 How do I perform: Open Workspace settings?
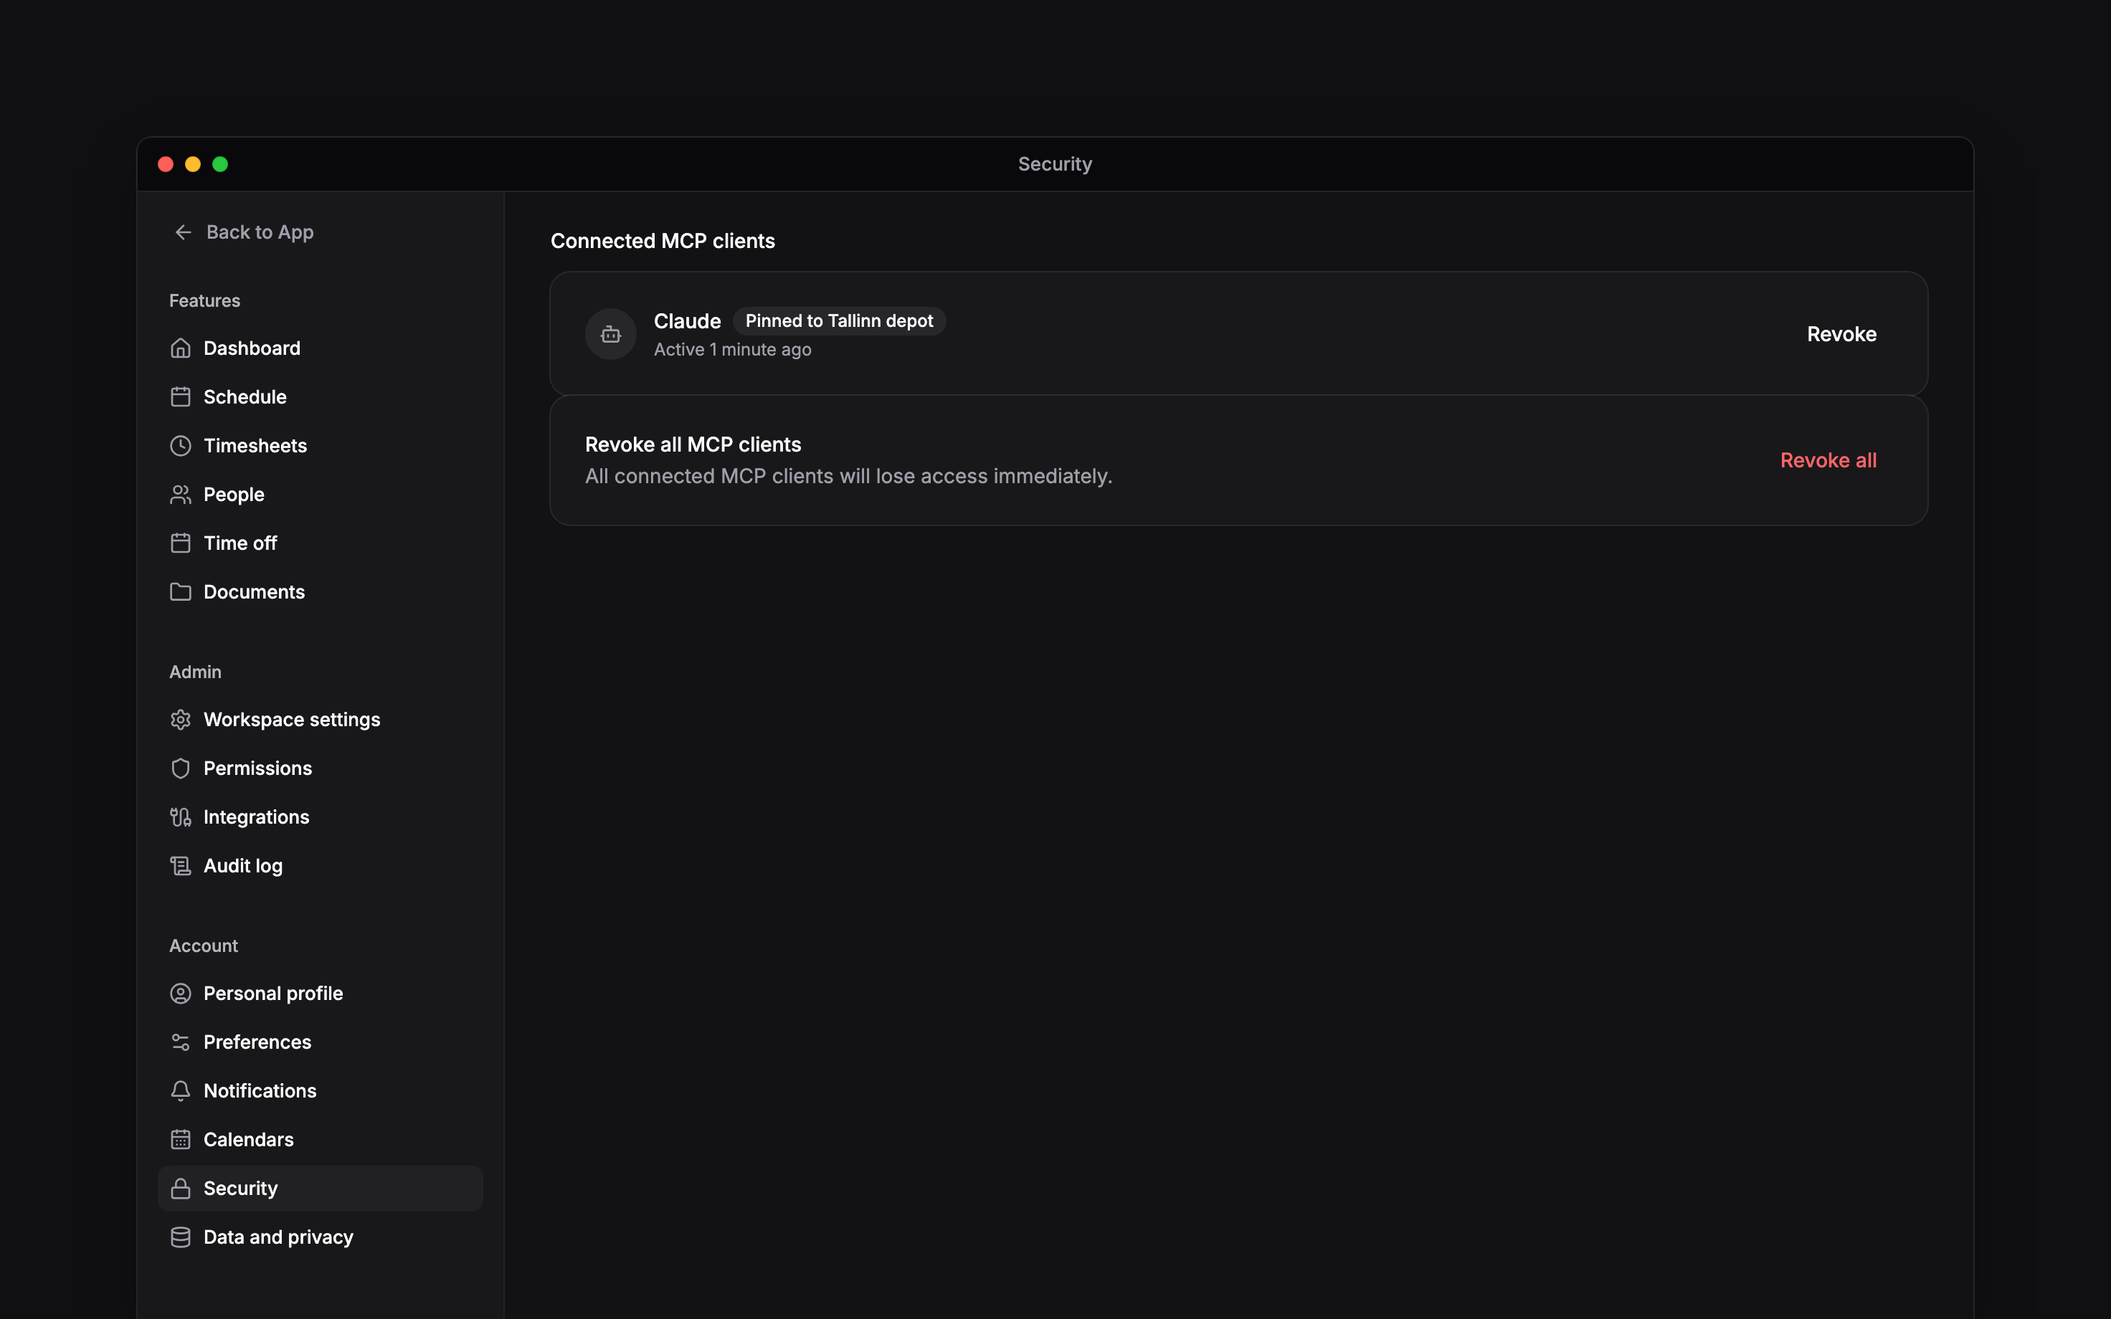coord(320,720)
